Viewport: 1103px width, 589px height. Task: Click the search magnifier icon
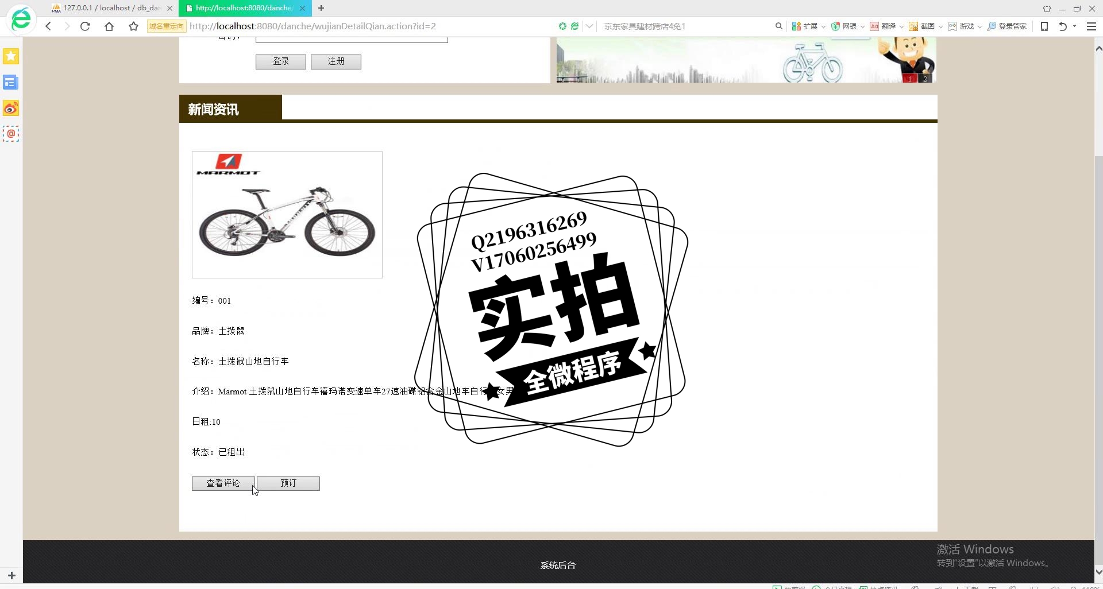coord(779,26)
